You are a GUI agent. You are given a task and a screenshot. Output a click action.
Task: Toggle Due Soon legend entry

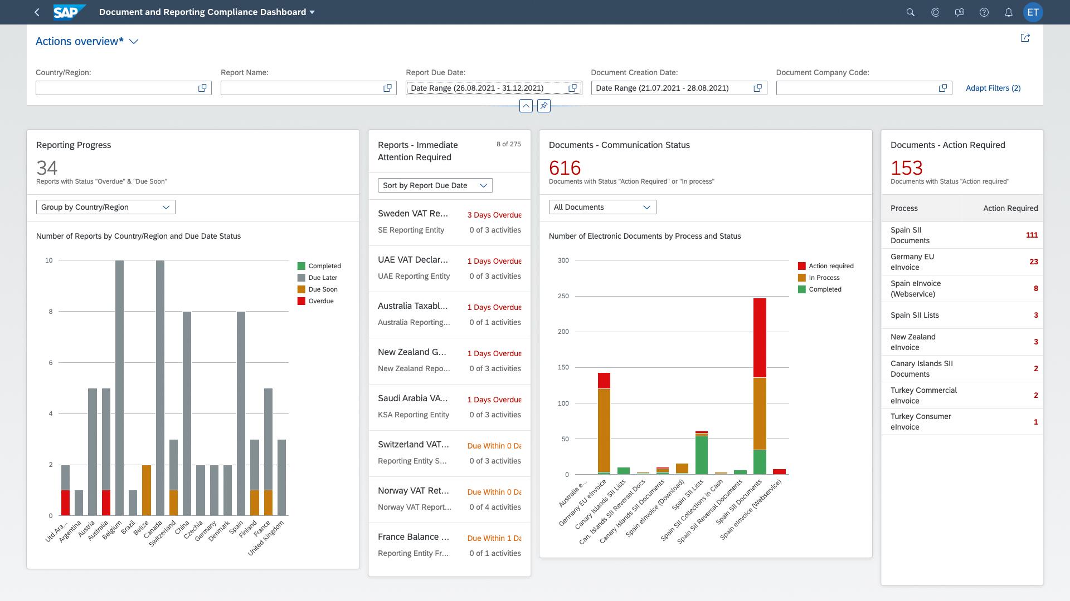tap(317, 289)
